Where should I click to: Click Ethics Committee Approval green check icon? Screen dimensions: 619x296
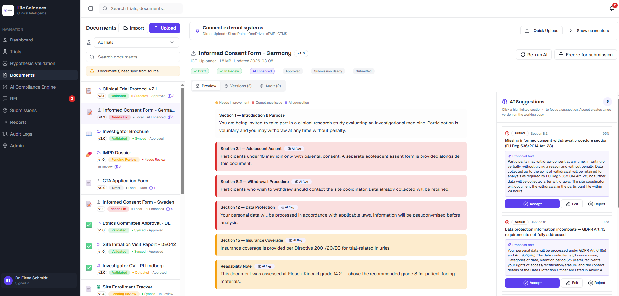[89, 225]
